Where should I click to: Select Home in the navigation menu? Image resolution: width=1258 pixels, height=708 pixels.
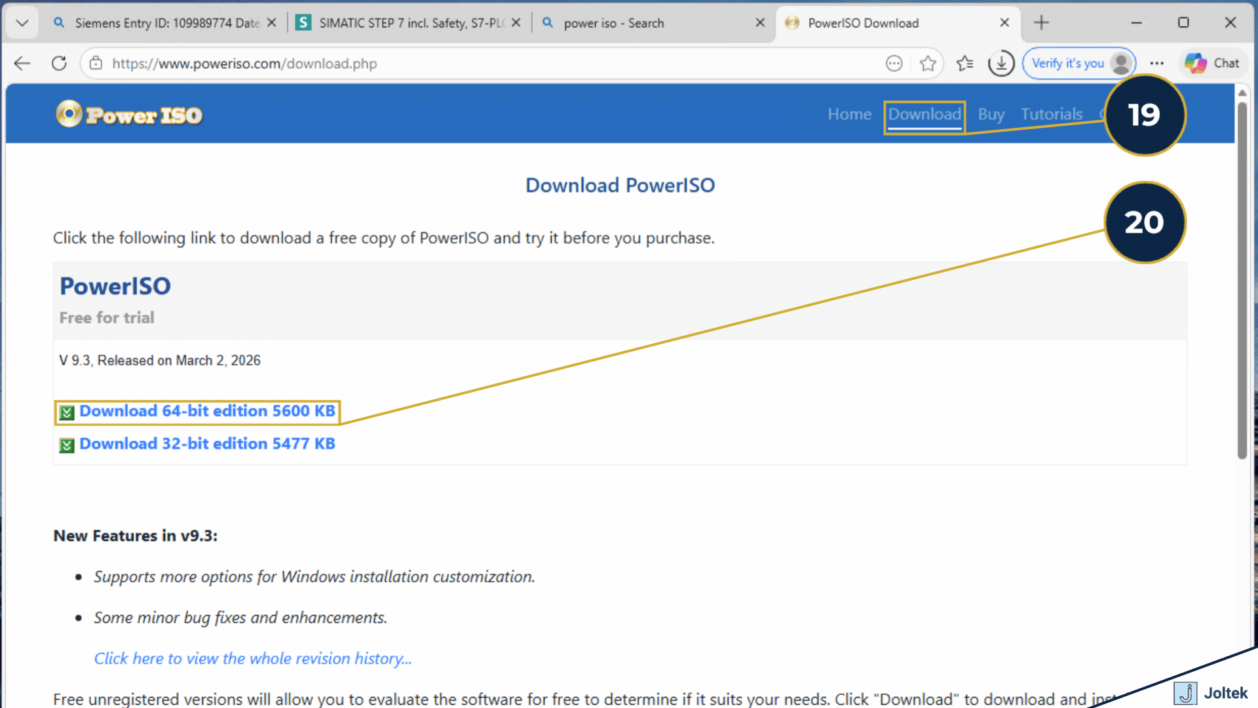(x=849, y=114)
